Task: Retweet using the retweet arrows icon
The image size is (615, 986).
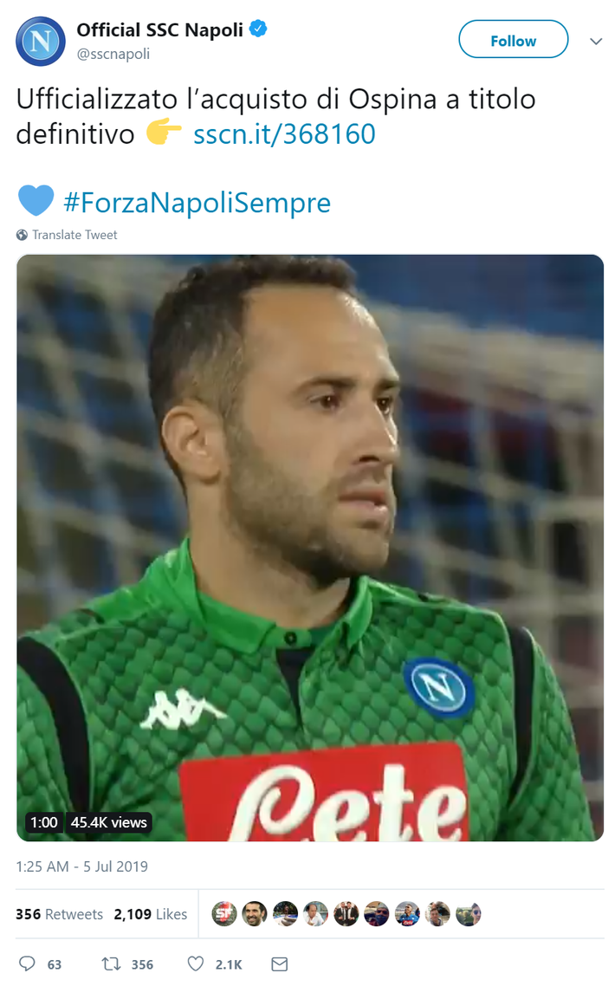Action: click(111, 963)
